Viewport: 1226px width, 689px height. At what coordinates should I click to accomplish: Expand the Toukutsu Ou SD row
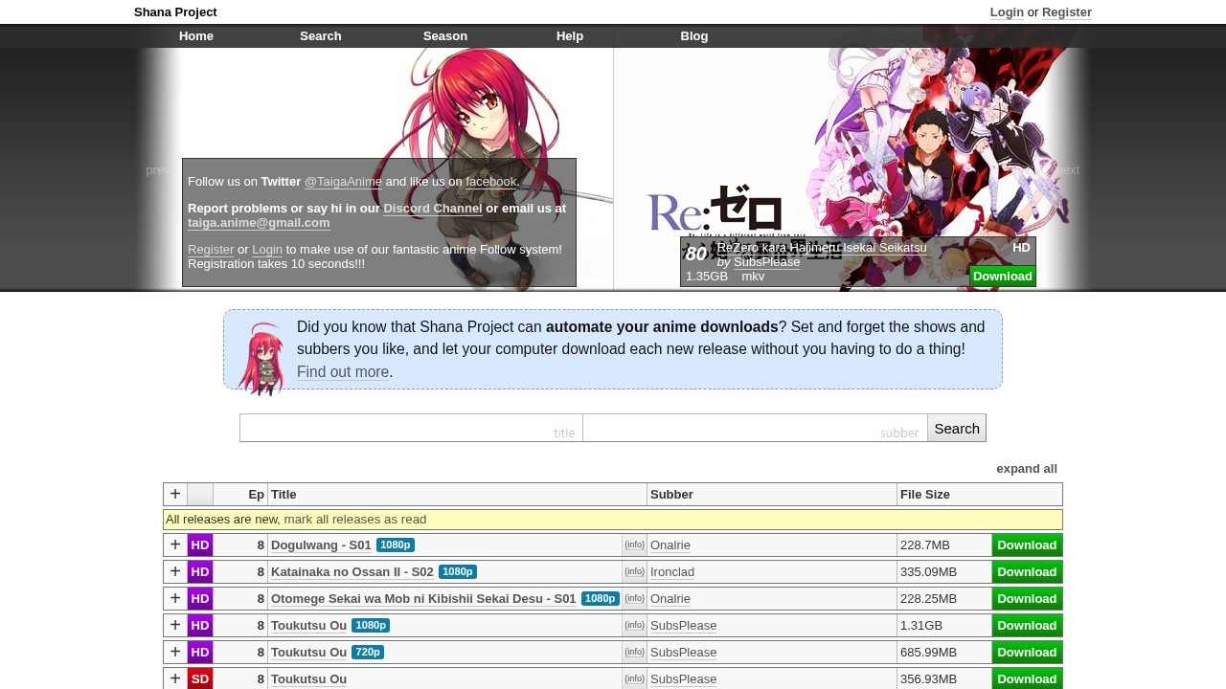(x=175, y=678)
